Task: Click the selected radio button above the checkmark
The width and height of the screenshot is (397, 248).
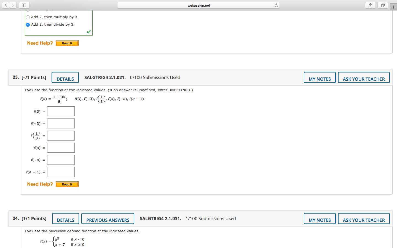Action: click(x=28, y=25)
